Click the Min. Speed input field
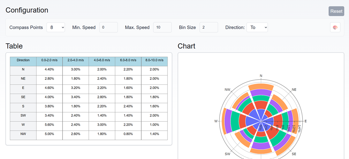The image size is (349, 159). tap(109, 27)
